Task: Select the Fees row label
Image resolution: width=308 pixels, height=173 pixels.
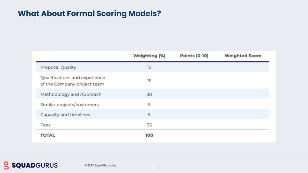Action: click(45, 125)
